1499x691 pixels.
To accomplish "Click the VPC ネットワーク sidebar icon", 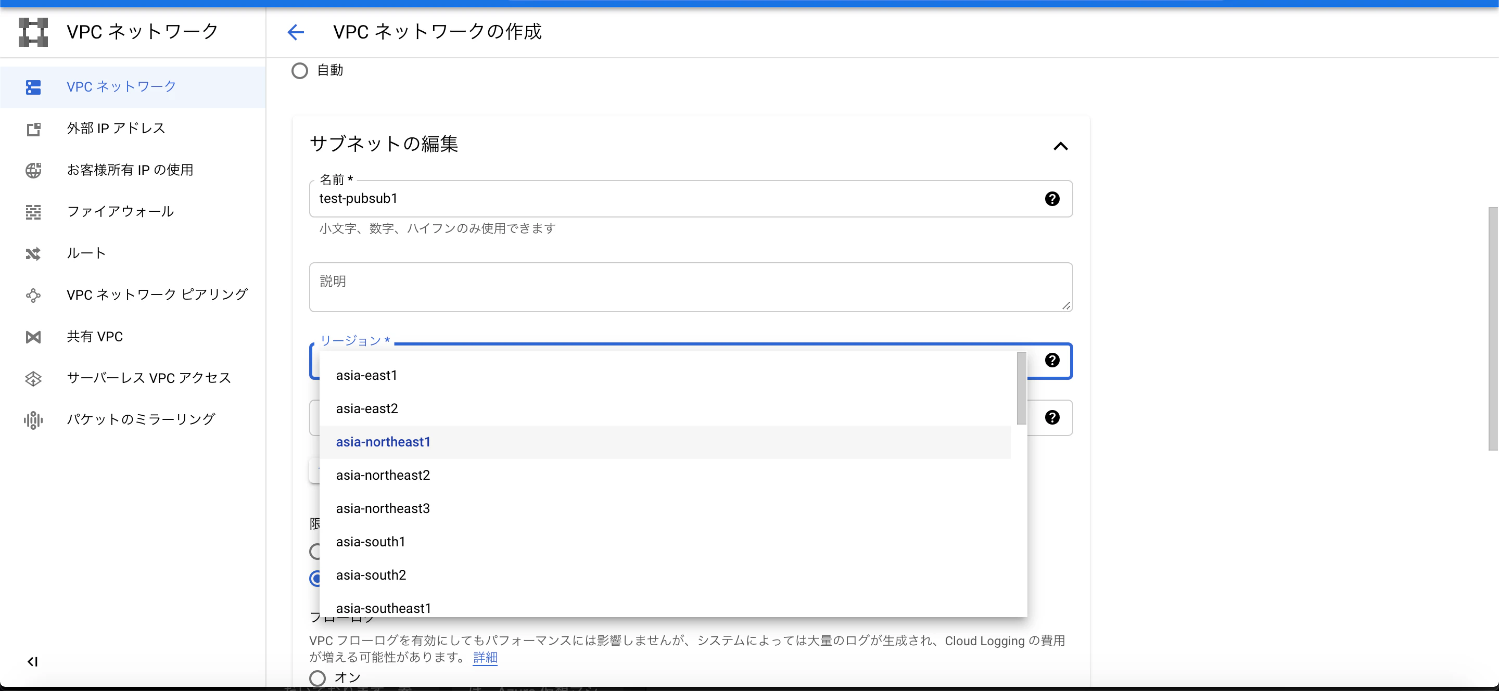I will (x=33, y=87).
